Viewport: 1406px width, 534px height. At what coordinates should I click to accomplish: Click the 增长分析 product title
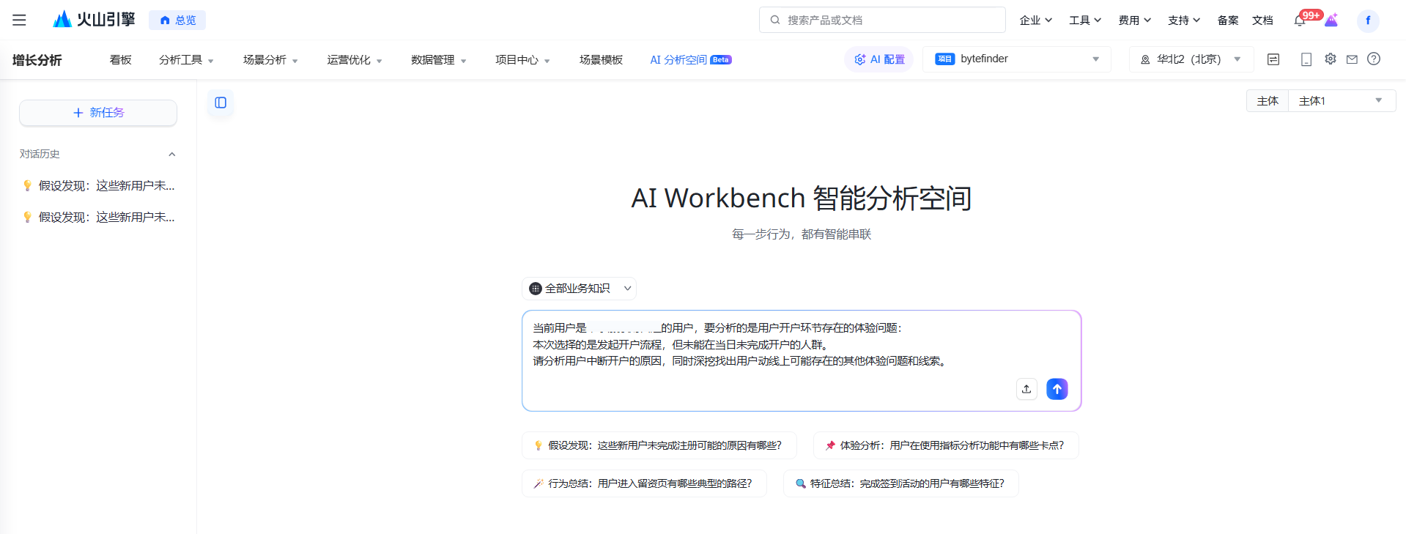coord(37,60)
